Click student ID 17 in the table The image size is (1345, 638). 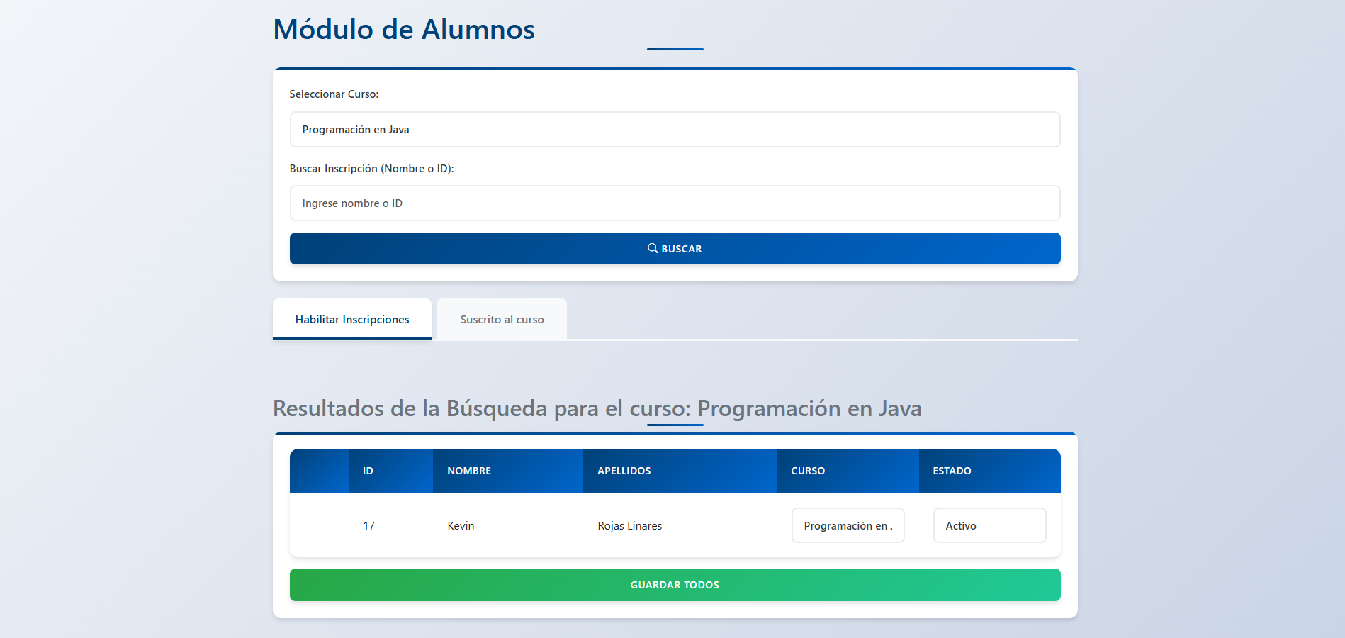[369, 525]
